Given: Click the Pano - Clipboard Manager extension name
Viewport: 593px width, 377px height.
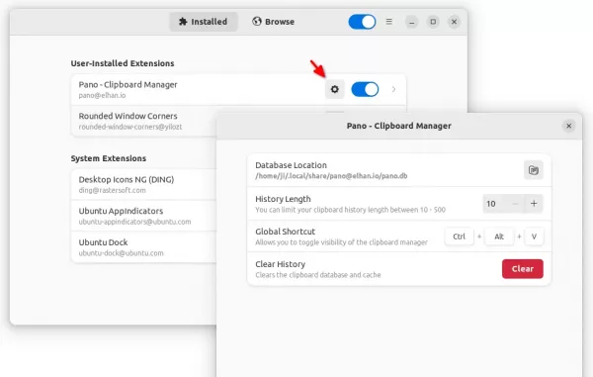Looking at the screenshot, I should point(127,85).
